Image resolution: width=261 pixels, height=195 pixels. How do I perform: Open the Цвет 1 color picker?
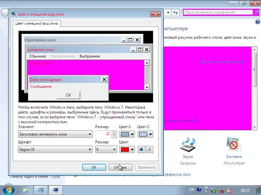pyautogui.click(x=127, y=134)
